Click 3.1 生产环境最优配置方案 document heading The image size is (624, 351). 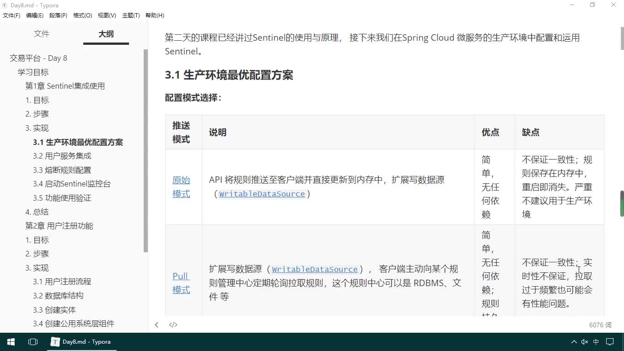[x=229, y=75]
